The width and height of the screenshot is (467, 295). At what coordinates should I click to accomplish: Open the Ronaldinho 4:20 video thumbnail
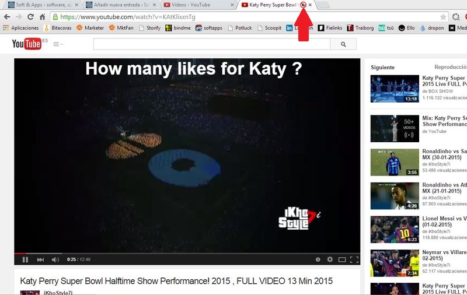point(395,196)
